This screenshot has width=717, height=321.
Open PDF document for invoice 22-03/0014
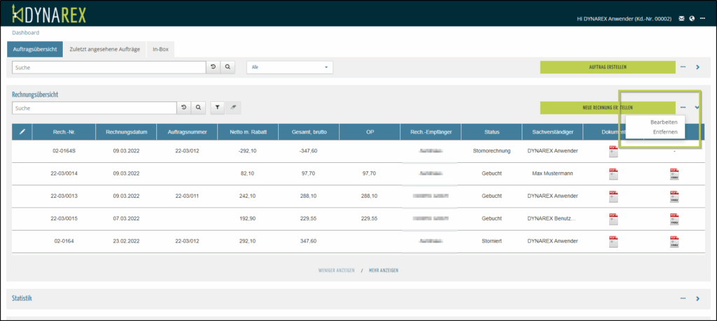(x=613, y=175)
